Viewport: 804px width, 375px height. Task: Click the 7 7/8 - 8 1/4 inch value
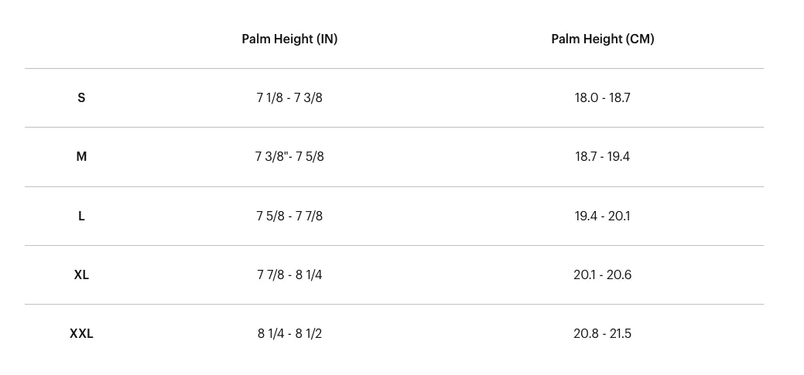coord(289,274)
